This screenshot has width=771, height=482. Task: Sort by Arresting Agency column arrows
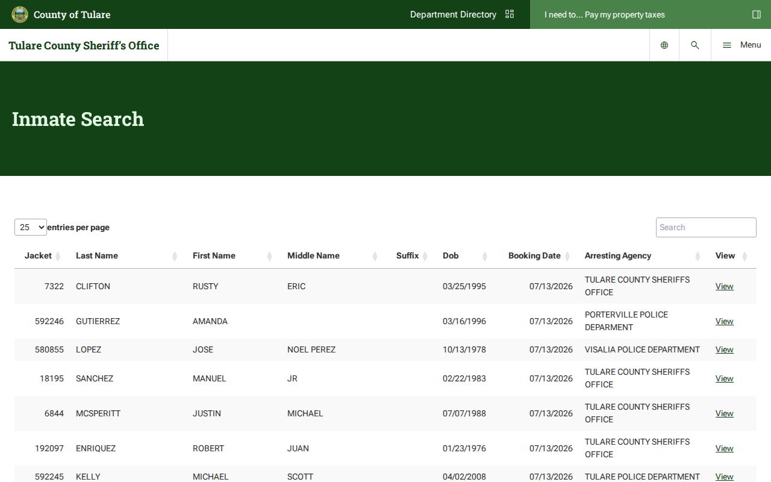click(698, 256)
